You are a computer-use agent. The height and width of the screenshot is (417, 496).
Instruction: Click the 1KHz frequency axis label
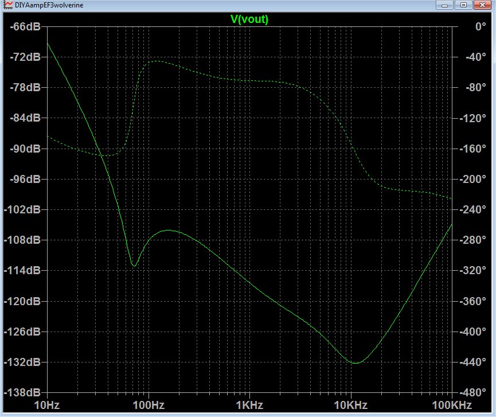[249, 406]
